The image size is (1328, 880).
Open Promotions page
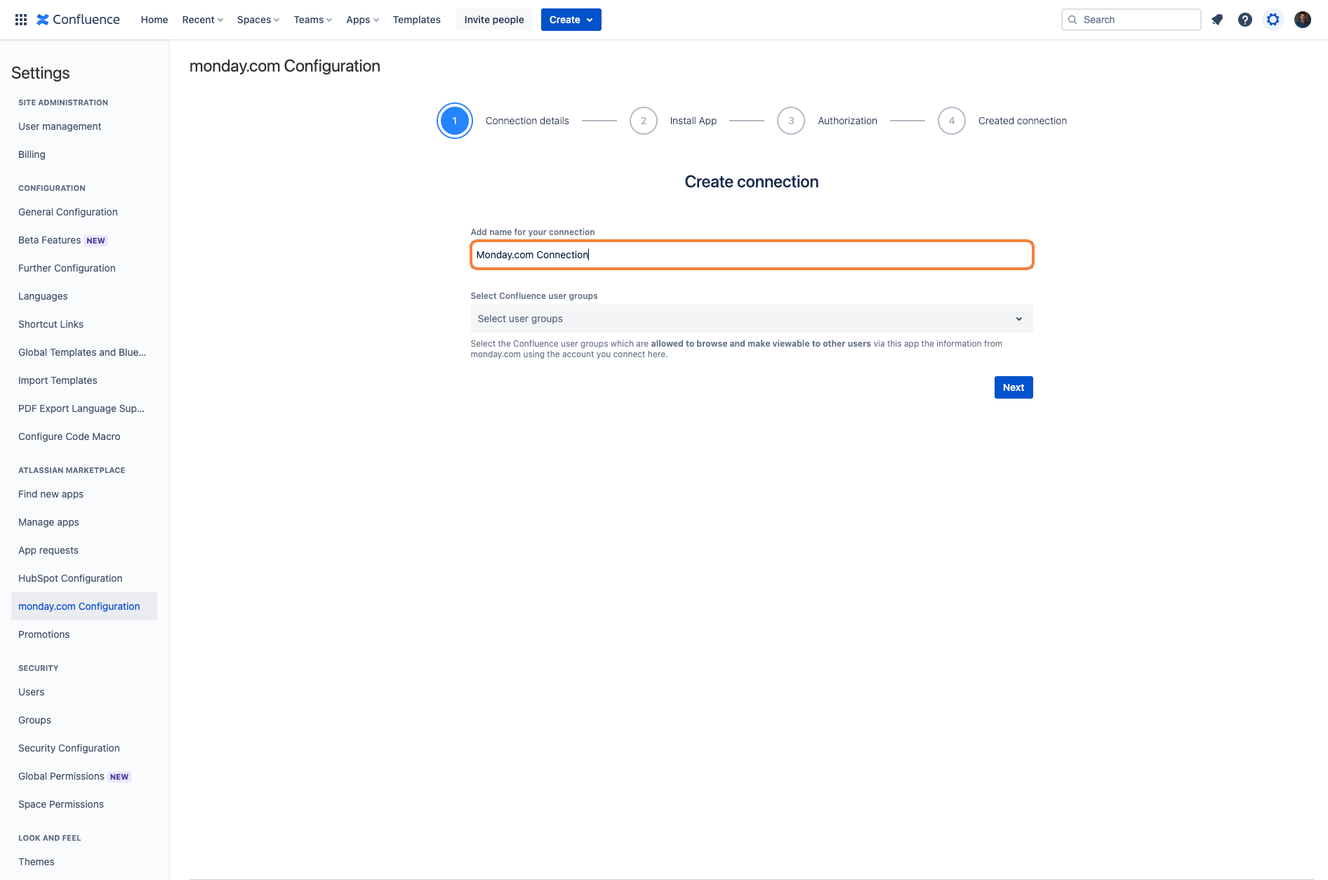44,634
